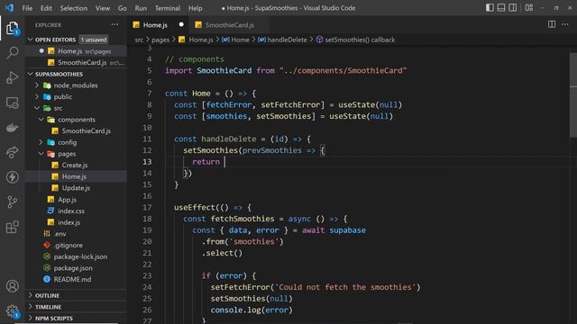Screen dimensions: 577x324
Task: Open the Manage gear icon
Action: 12,311
